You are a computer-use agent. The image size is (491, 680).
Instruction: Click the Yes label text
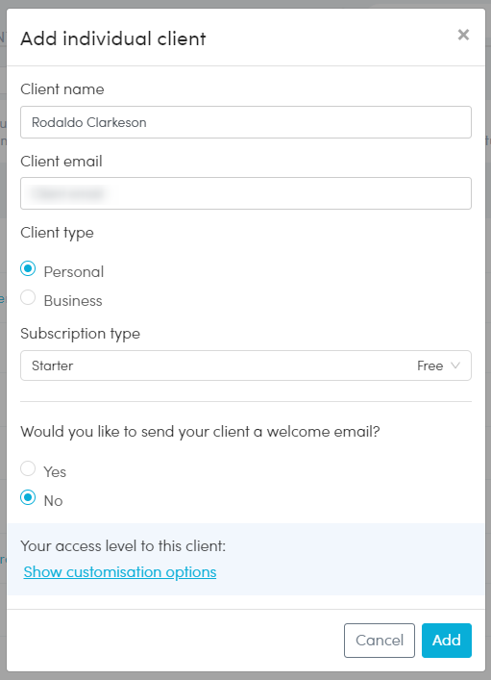55,472
